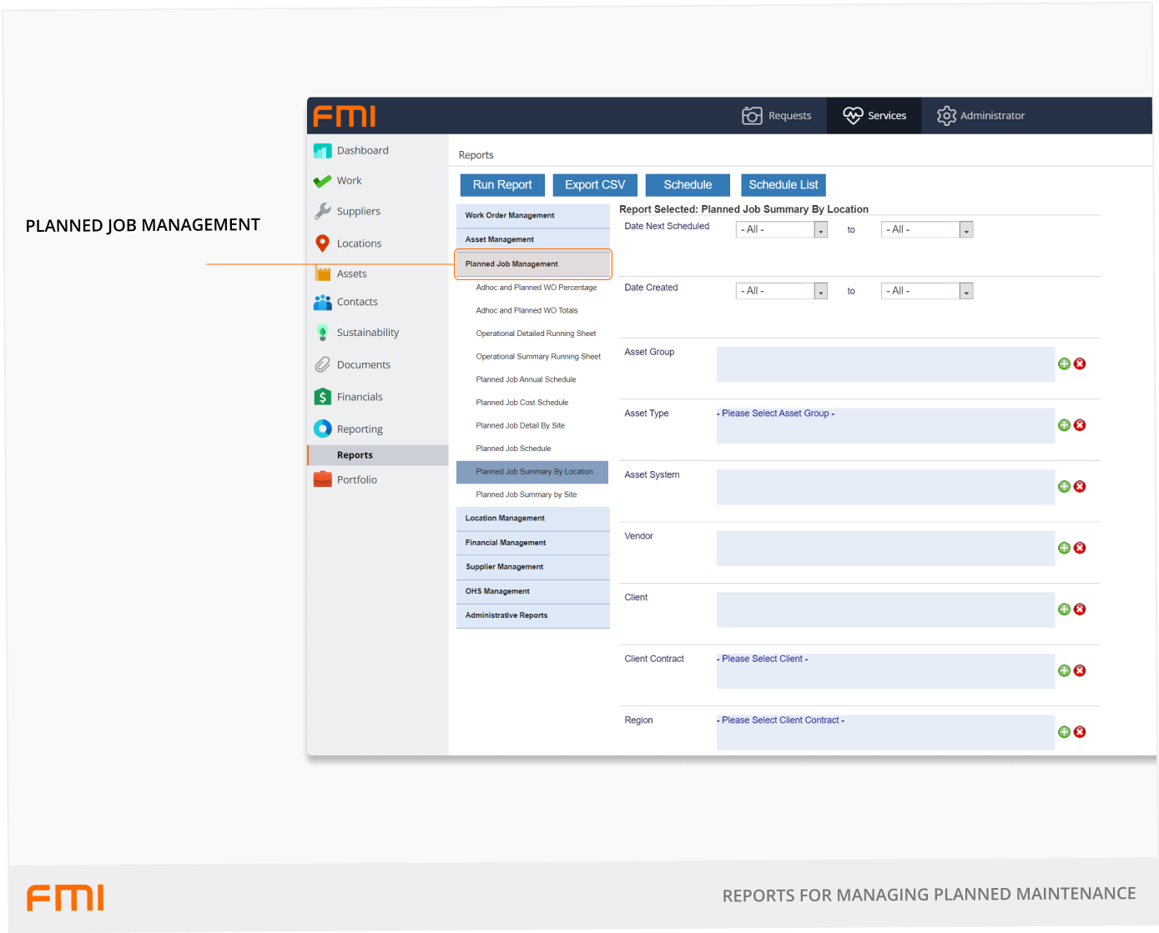This screenshot has height=933, width=1159.
Task: Click green add icon for Asset Group
Action: click(x=1064, y=364)
